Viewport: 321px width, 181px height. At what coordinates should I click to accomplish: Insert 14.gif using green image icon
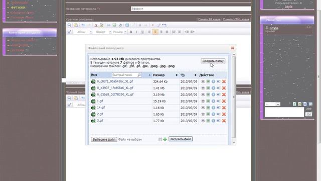pyautogui.click(x=208, y=108)
